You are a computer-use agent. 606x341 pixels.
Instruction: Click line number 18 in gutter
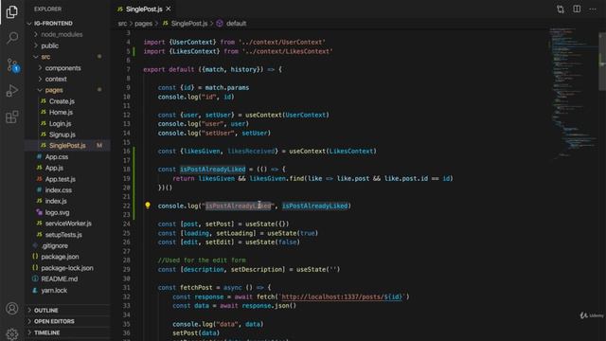click(126, 169)
